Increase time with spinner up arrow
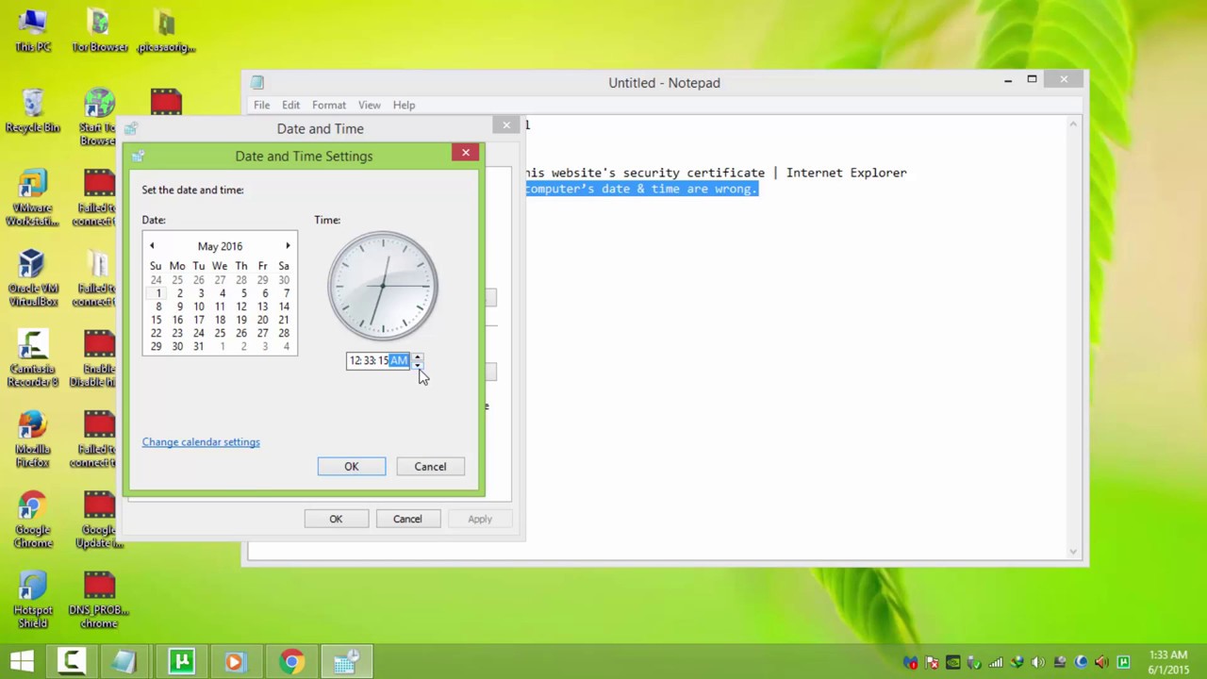The width and height of the screenshot is (1207, 679). coord(417,356)
